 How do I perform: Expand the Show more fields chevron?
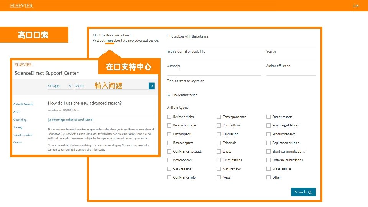[169, 95]
